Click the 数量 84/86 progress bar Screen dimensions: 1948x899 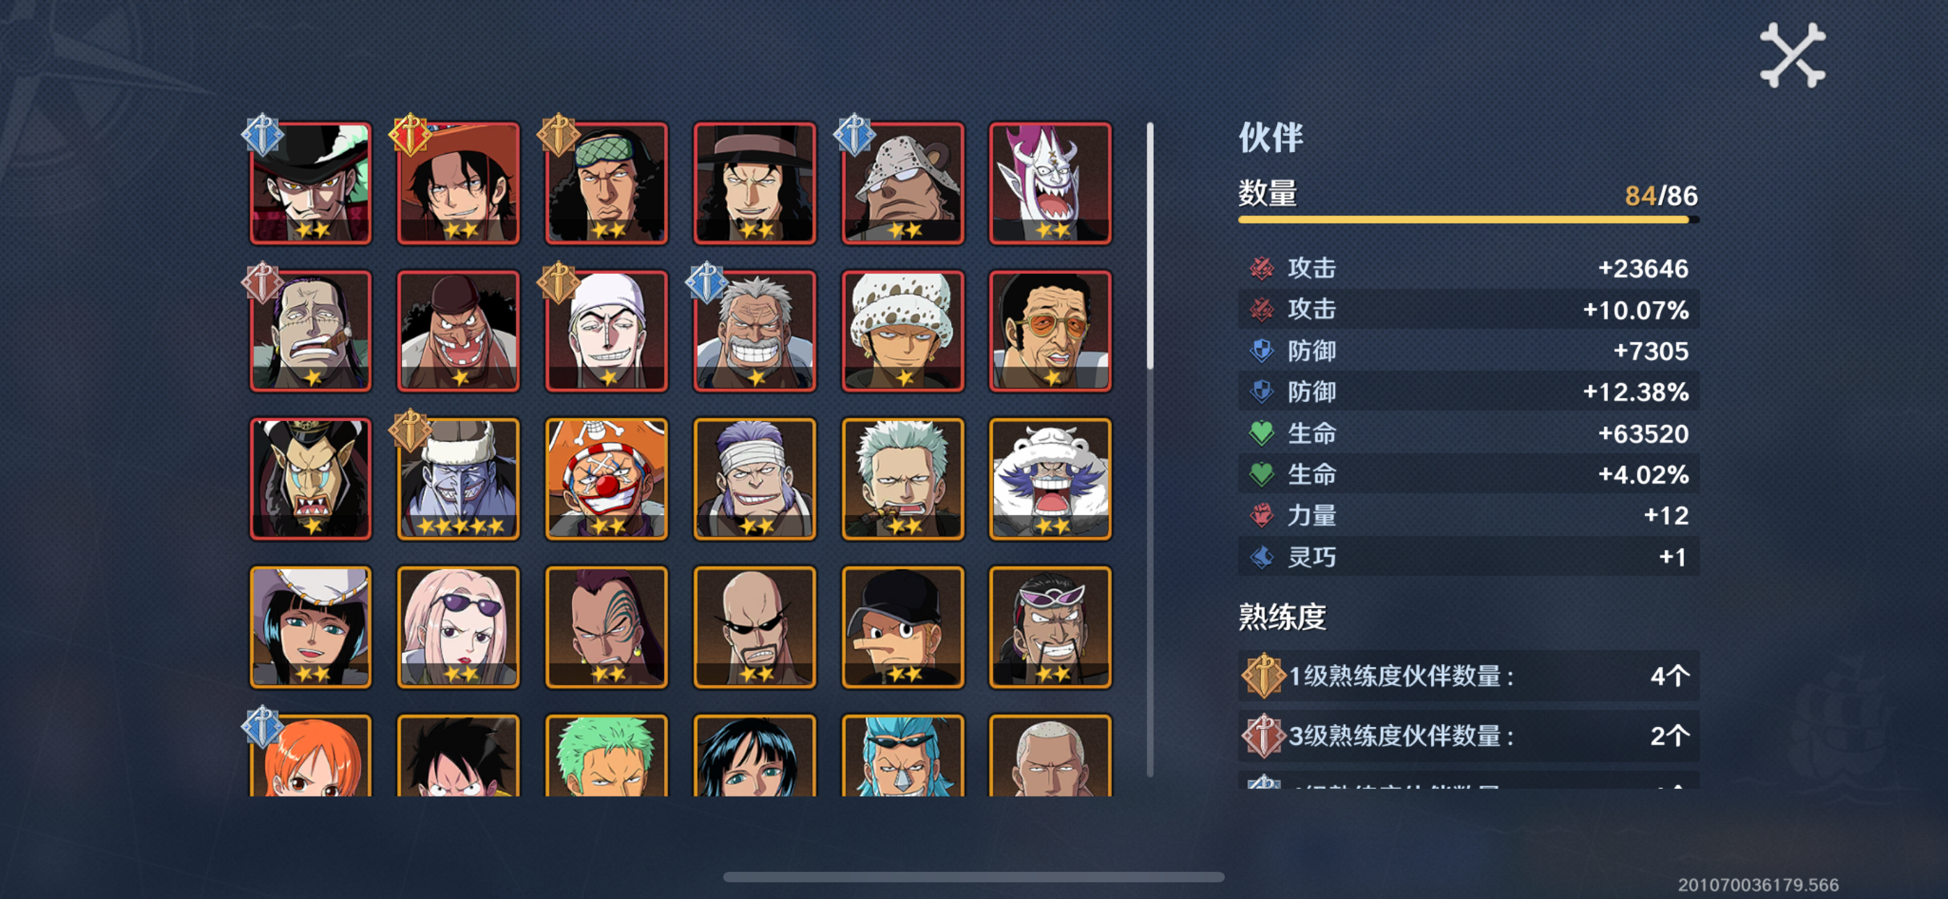(1468, 220)
